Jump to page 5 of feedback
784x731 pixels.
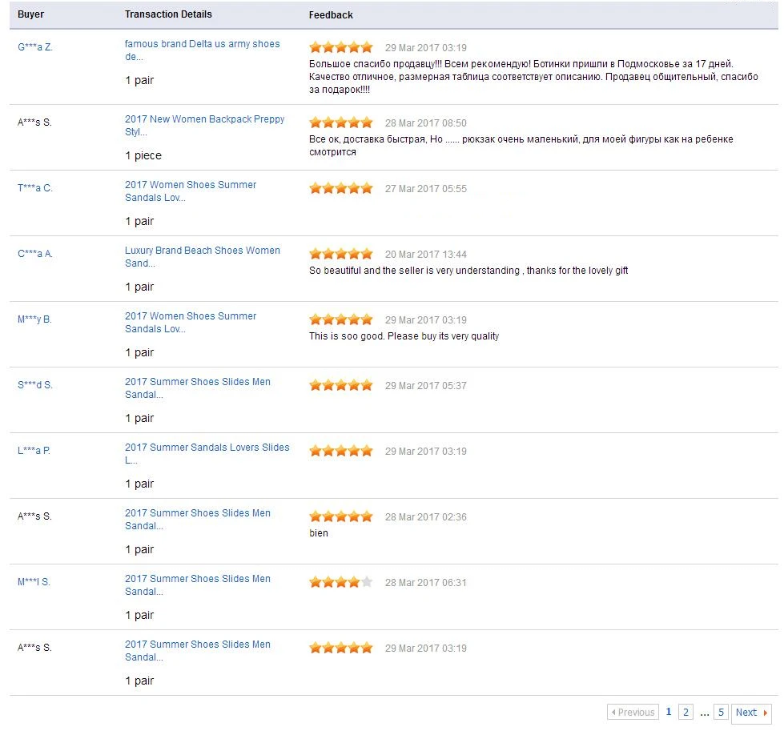tap(721, 712)
